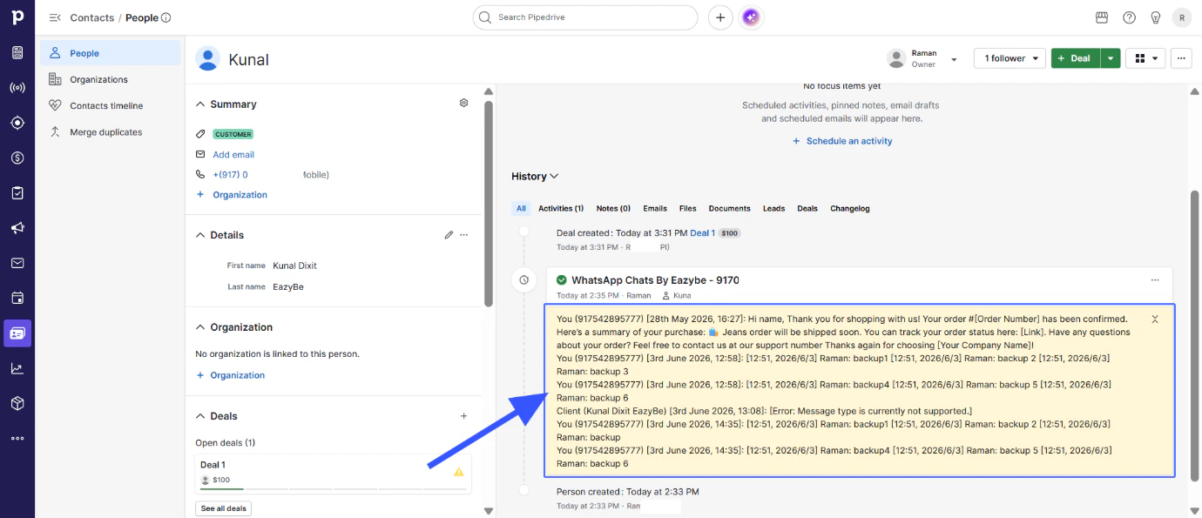
Task: Open the target focus icon in sidebar
Action: pyautogui.click(x=17, y=123)
